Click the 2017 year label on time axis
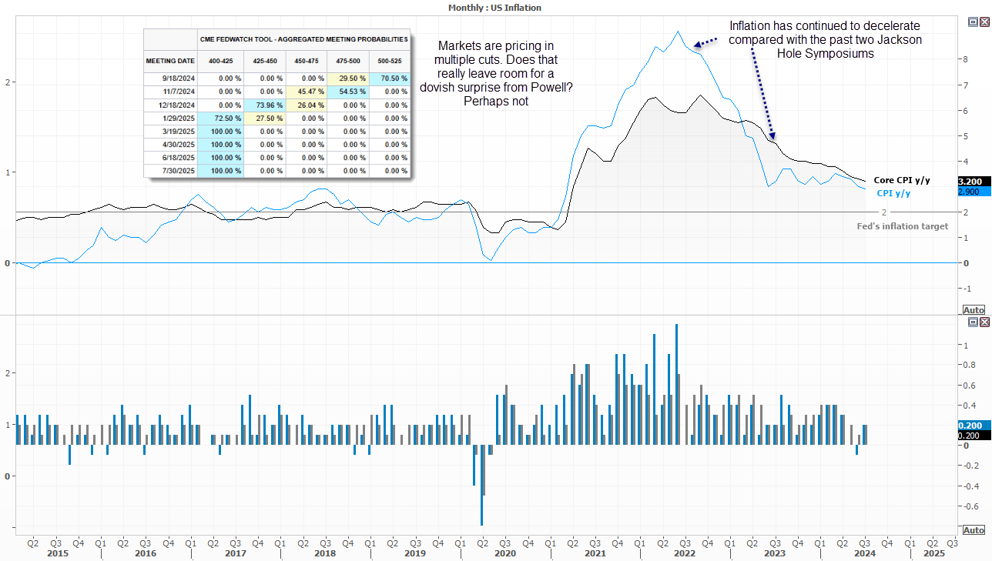 [235, 553]
